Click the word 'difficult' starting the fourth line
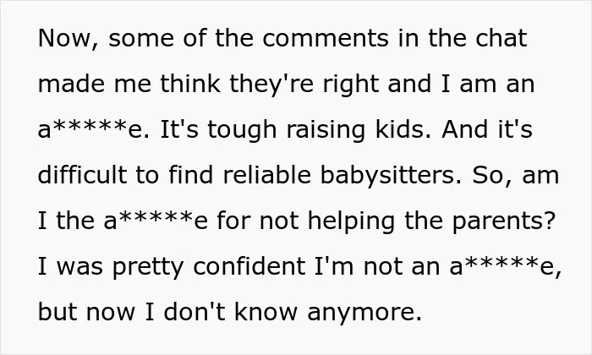Image resolution: width=592 pixels, height=355 pixels. tap(83, 175)
